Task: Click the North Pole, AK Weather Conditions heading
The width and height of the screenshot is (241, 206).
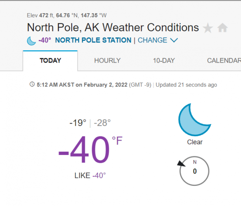Action: 113,28
